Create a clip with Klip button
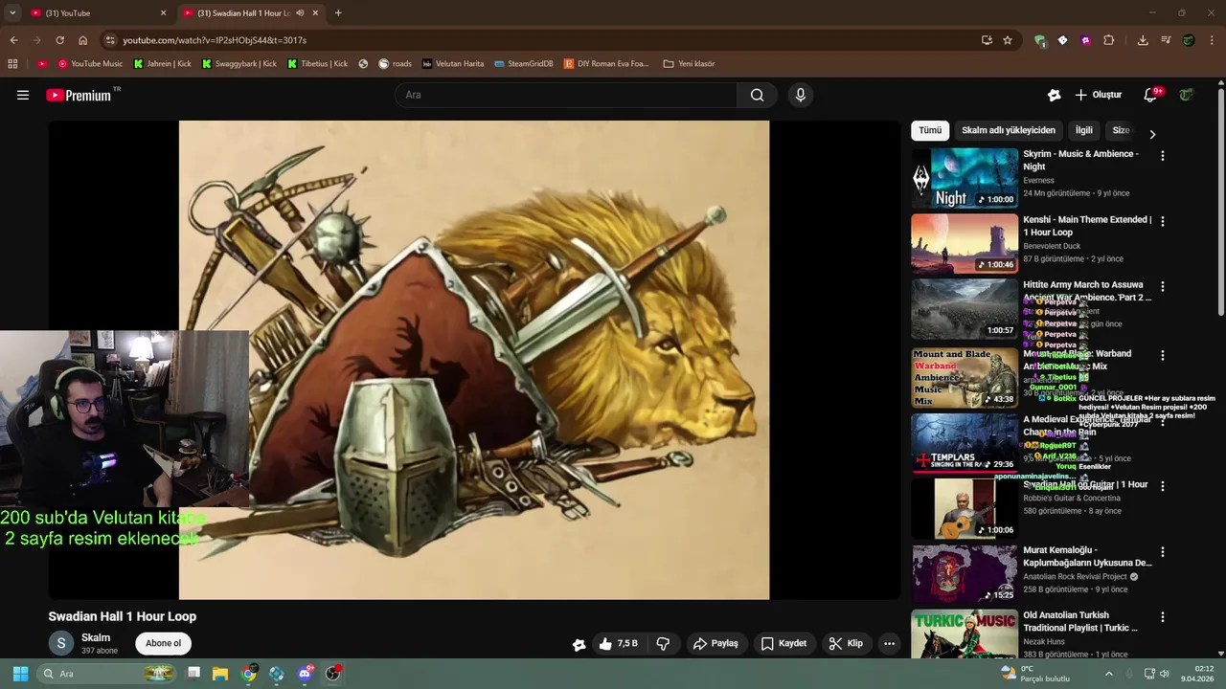Image resolution: width=1226 pixels, height=689 pixels. [x=846, y=644]
